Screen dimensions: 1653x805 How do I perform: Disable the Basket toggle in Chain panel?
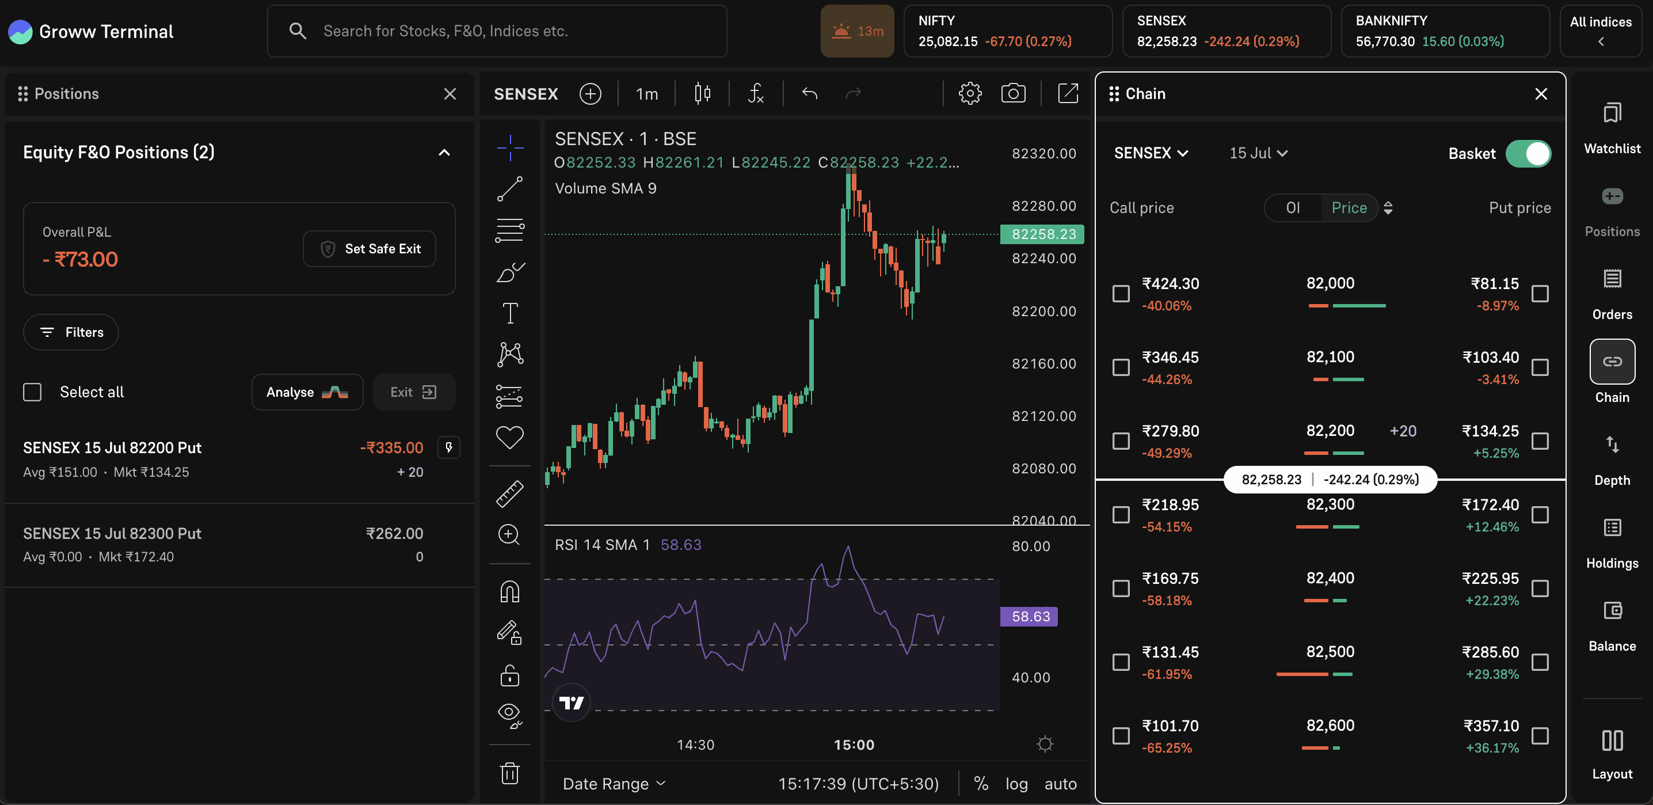coord(1529,153)
